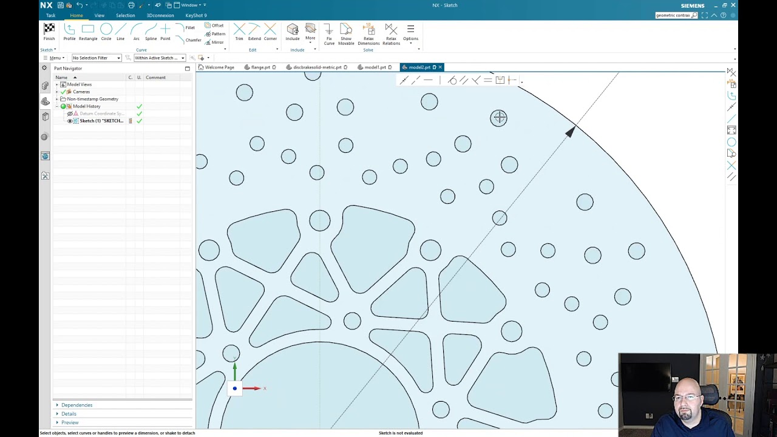Click the Mirror curve tool
This screenshot has height=437, width=777.
click(214, 42)
